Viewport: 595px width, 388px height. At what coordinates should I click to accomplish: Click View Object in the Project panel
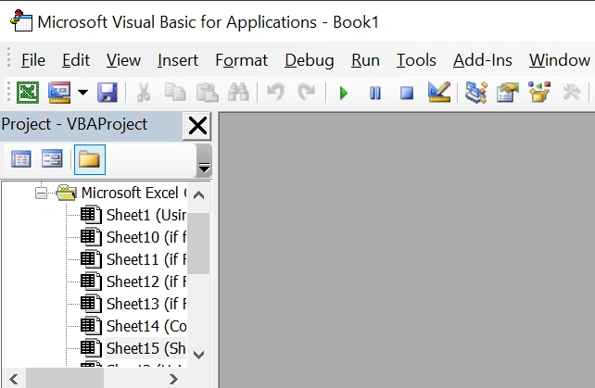pyautogui.click(x=52, y=159)
